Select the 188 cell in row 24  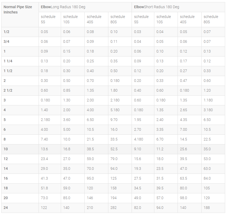[x=207, y=208]
